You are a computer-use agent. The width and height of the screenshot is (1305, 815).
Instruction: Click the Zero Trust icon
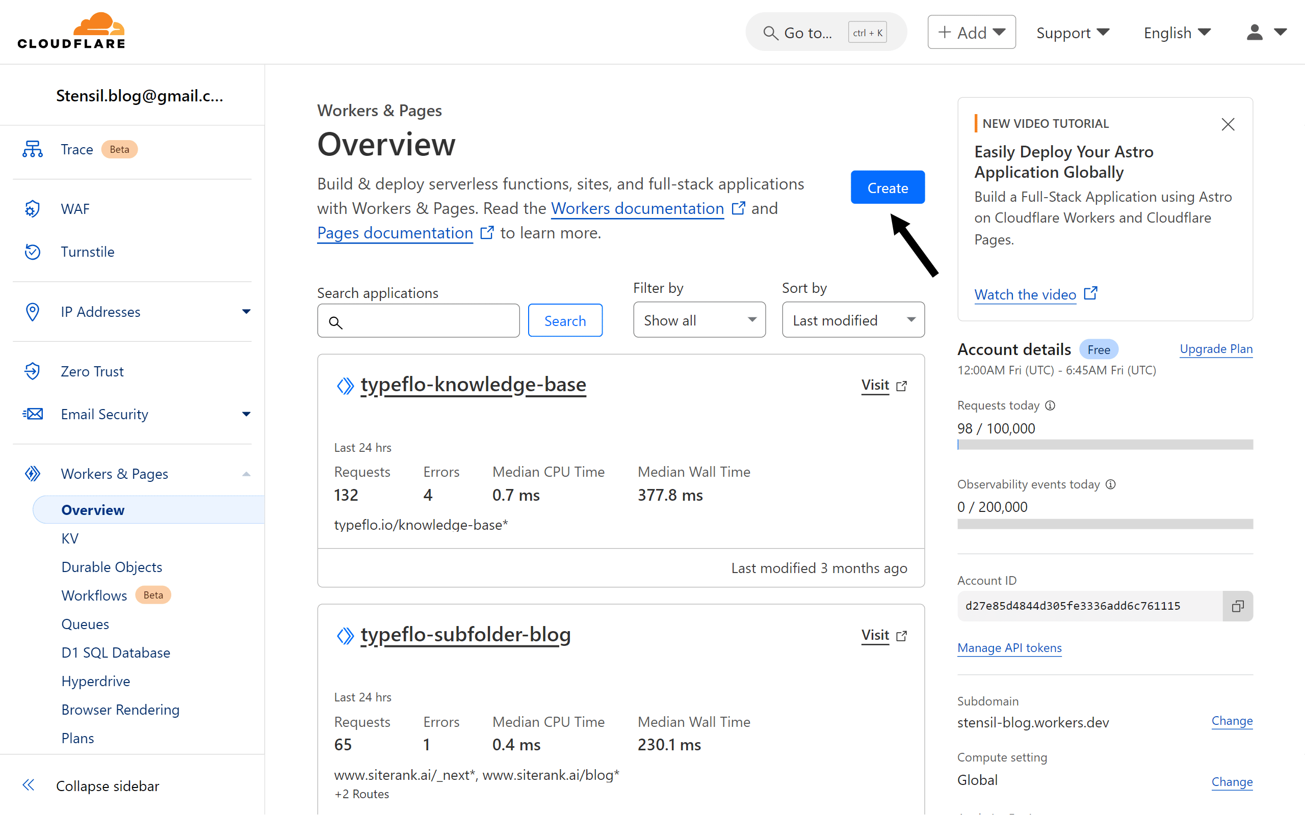click(32, 371)
